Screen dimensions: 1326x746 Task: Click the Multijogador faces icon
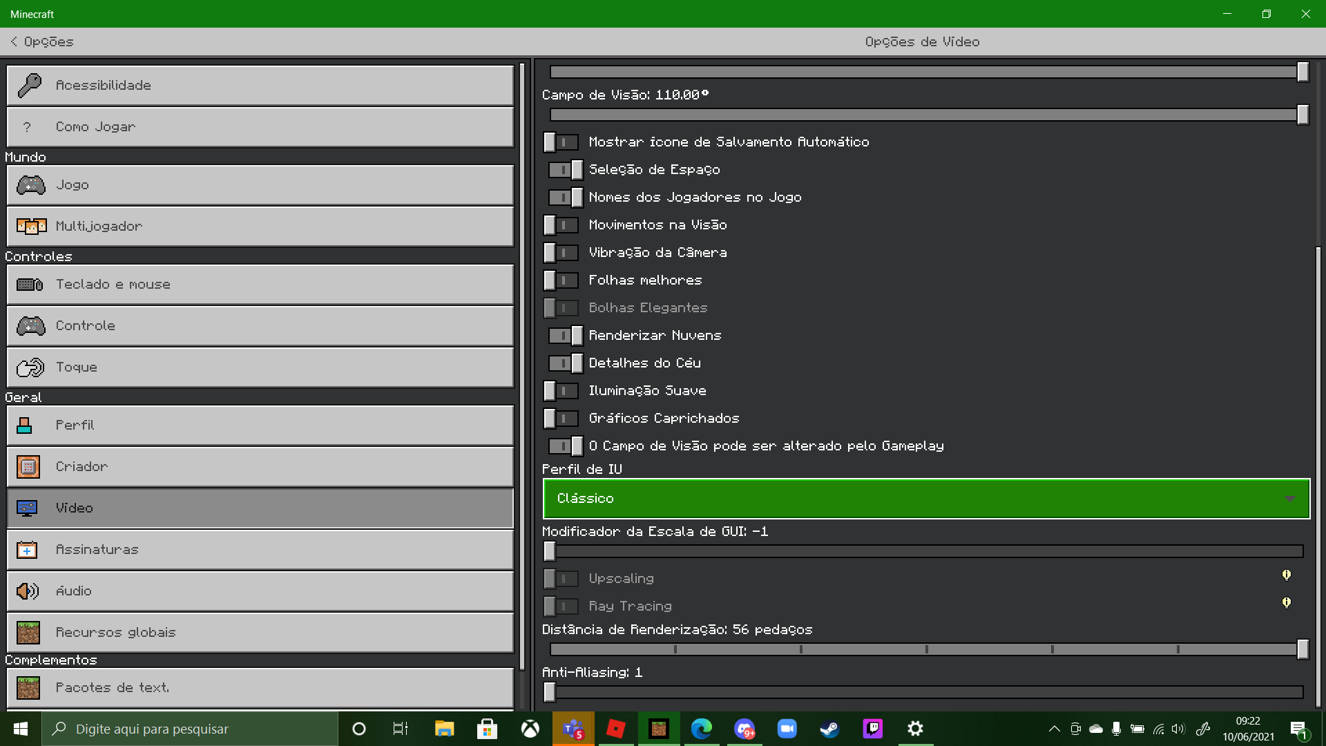pos(31,227)
